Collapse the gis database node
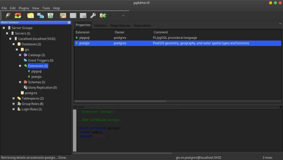Viewport: 283px width, 160px height. tap(17, 50)
